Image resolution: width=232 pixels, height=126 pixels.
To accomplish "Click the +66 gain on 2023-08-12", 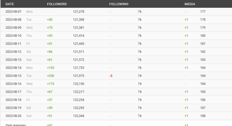I will [50, 52].
